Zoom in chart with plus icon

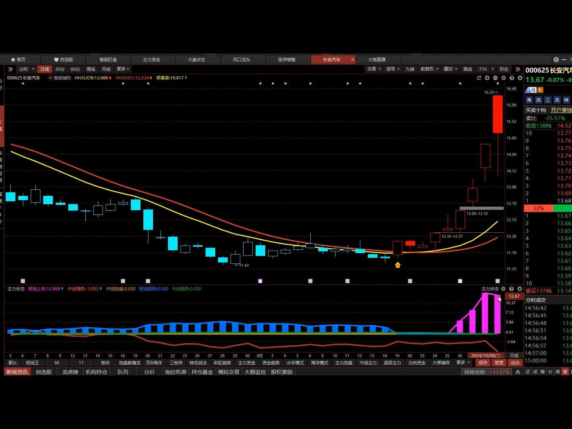487,78
